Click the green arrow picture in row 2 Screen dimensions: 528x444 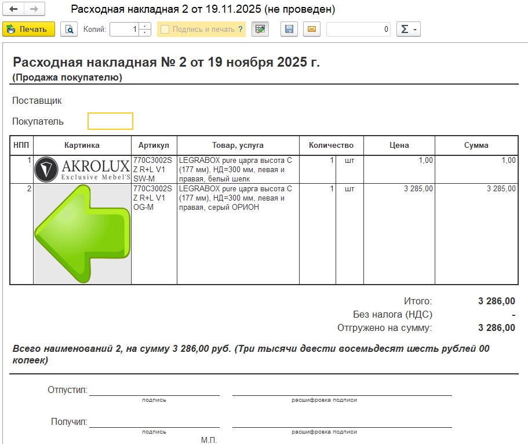click(82, 234)
